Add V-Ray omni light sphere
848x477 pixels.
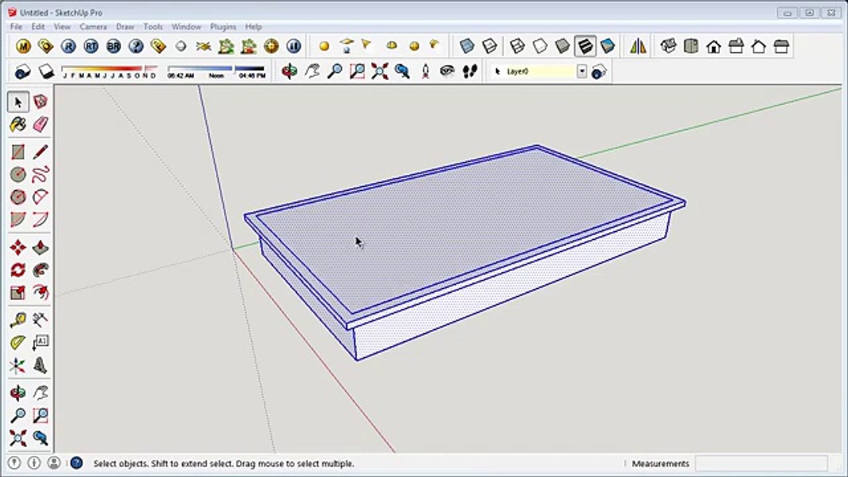pyautogui.click(x=324, y=46)
